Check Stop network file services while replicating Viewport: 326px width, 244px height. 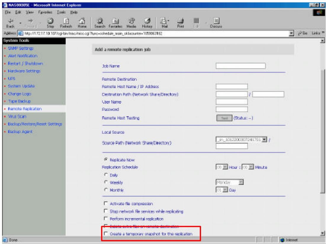point(106,211)
